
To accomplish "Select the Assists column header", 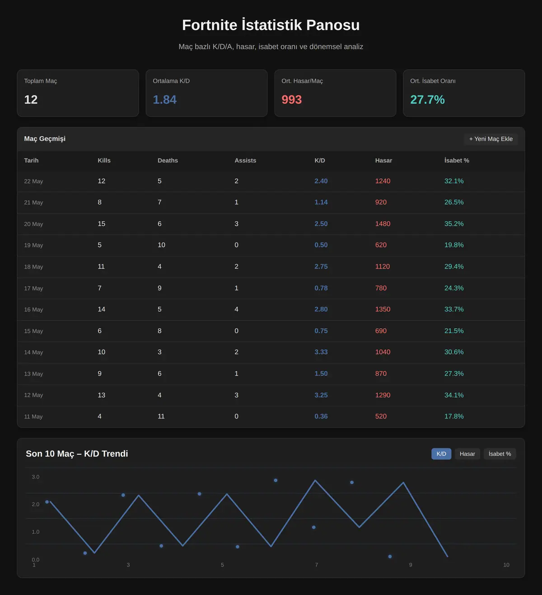I will pyautogui.click(x=245, y=160).
